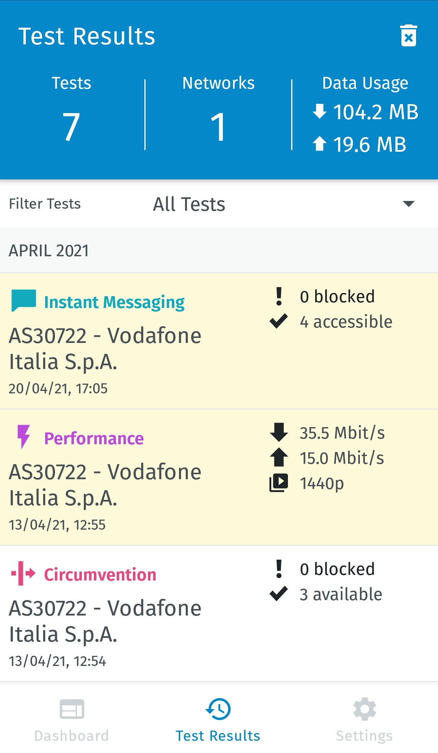Tap the 35.5 Mbit/s download speed
Image resolution: width=438 pixels, height=753 pixels.
tap(342, 433)
